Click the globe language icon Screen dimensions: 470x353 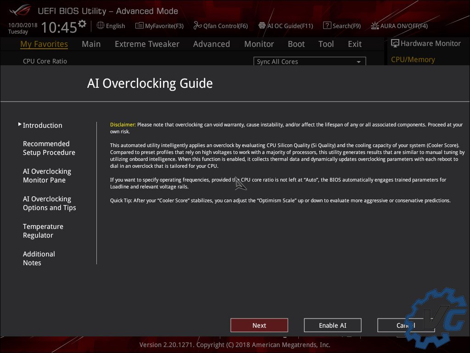[x=101, y=26]
